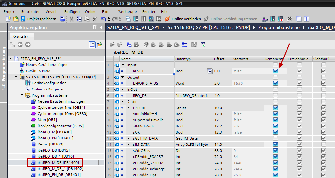The image size is (335, 178).
Task: Click the undo arrow icon
Action: pyautogui.click(x=103, y=19)
